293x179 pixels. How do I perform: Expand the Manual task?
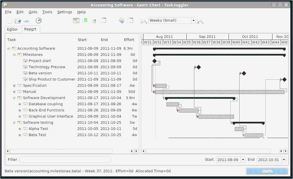[14, 92]
